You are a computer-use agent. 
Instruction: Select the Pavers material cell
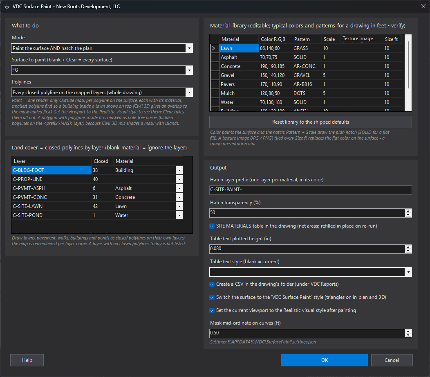click(239, 84)
